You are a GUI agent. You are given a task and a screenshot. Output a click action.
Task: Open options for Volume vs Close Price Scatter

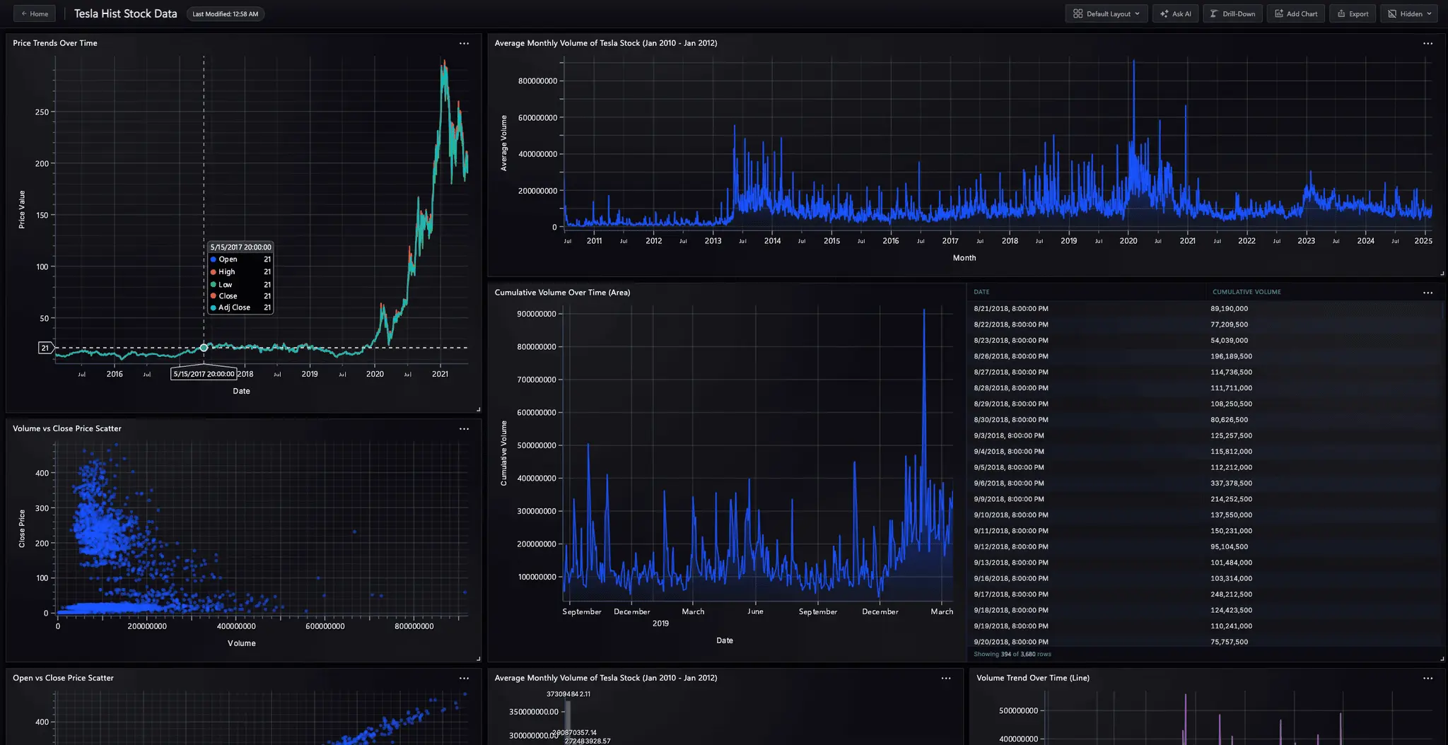tap(464, 429)
